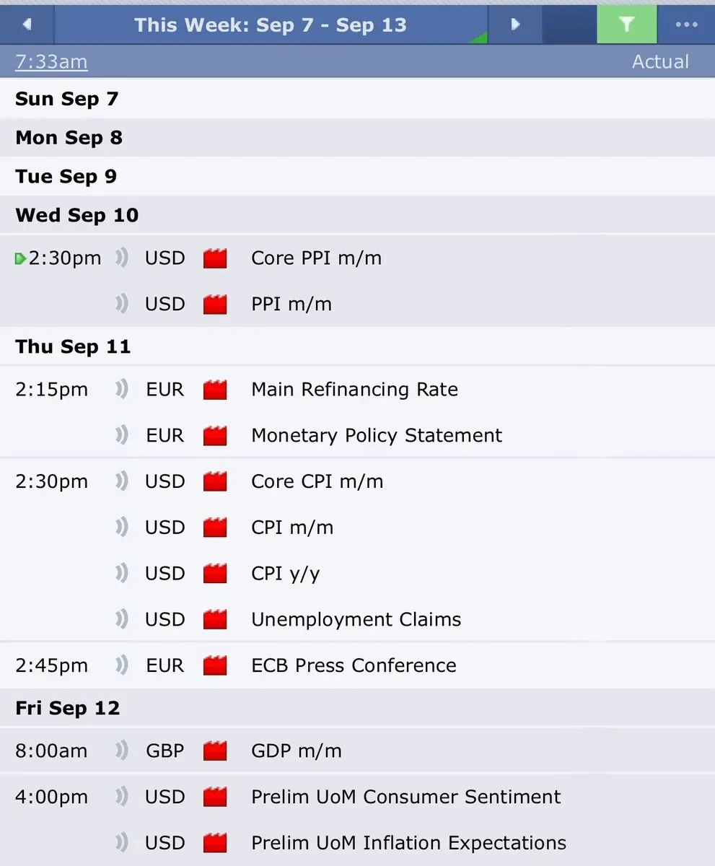715x866 pixels.
Task: Click the 7:33am time link
Action: 51,62
